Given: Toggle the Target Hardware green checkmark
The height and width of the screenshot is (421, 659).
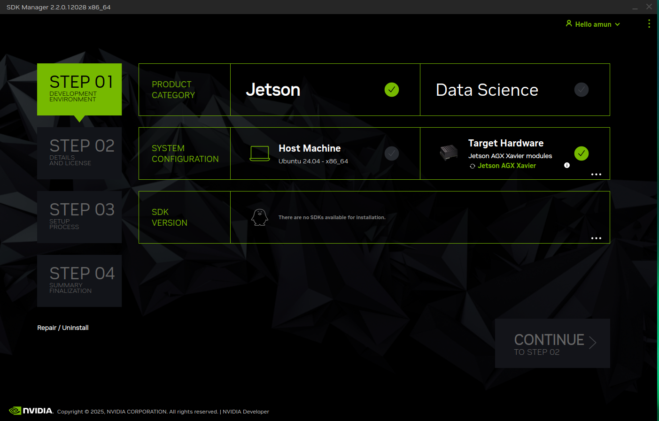Looking at the screenshot, I should [581, 153].
